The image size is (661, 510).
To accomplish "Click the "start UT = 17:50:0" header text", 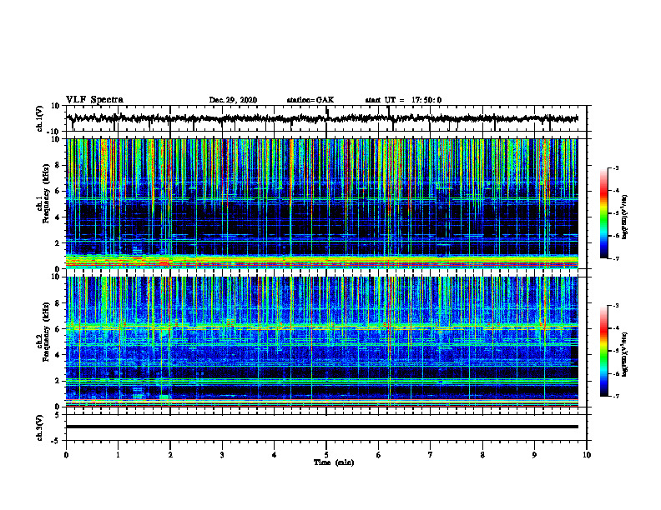I will (403, 100).
